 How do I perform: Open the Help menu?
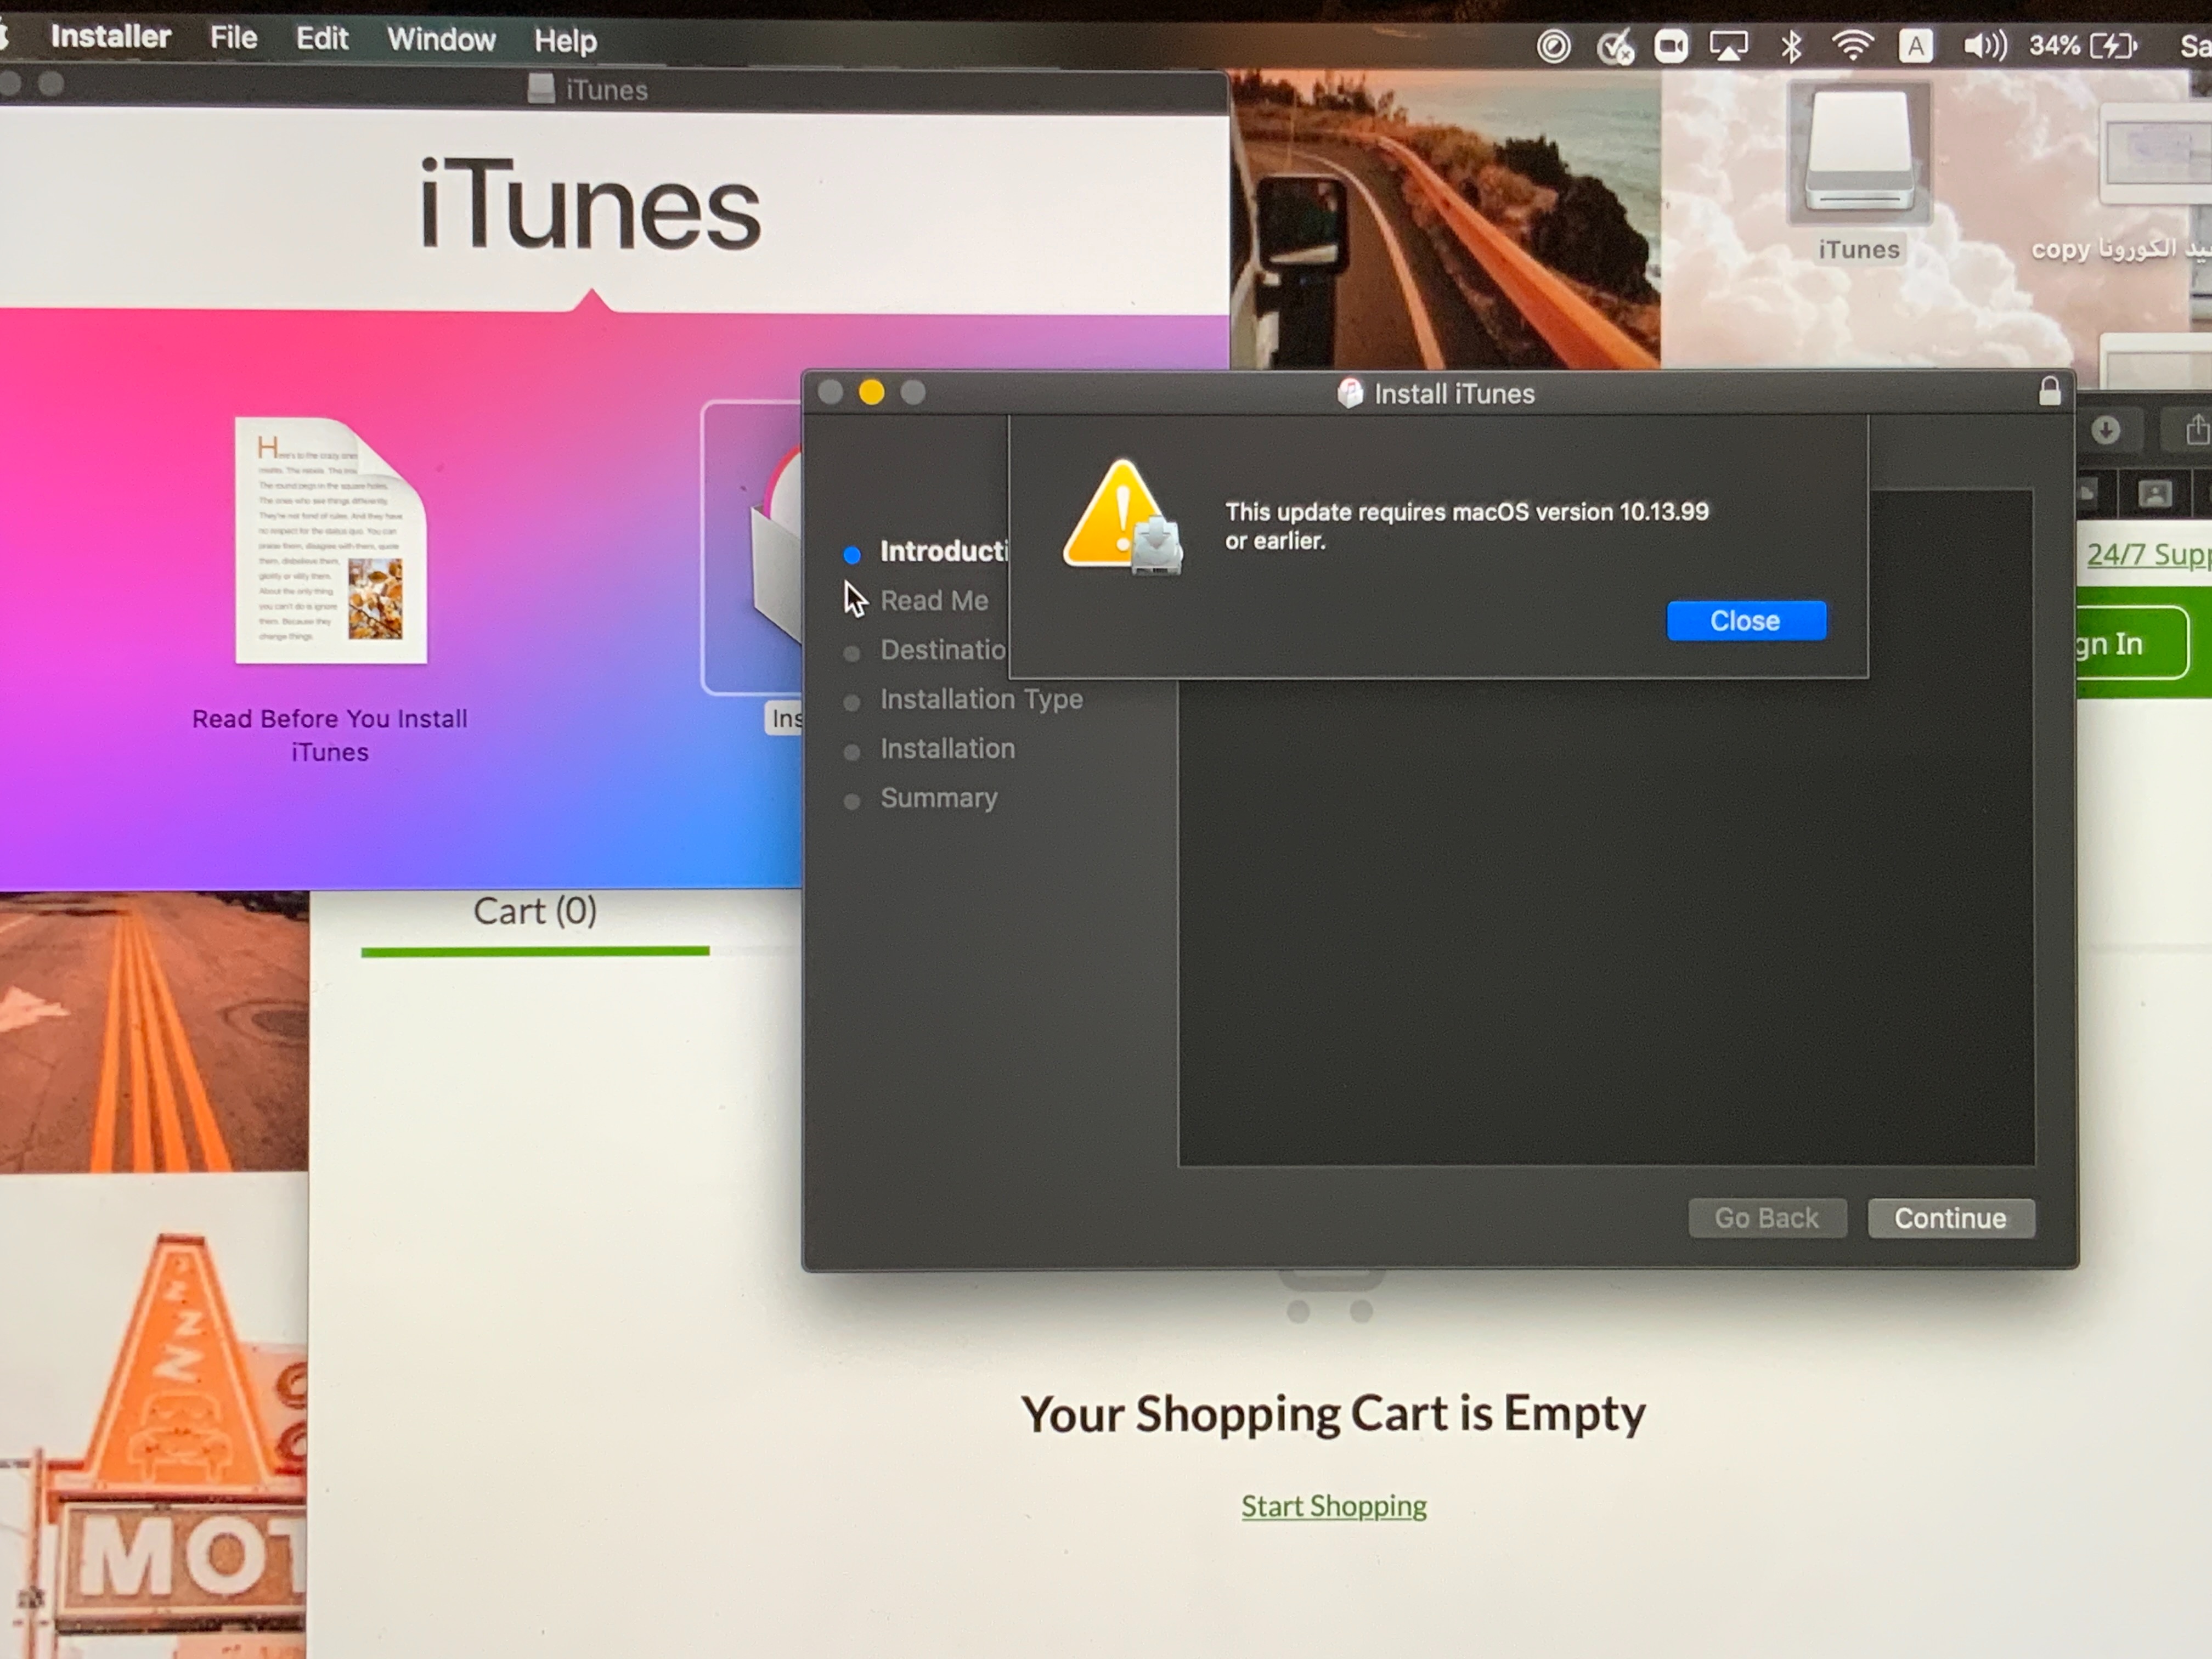tap(565, 40)
